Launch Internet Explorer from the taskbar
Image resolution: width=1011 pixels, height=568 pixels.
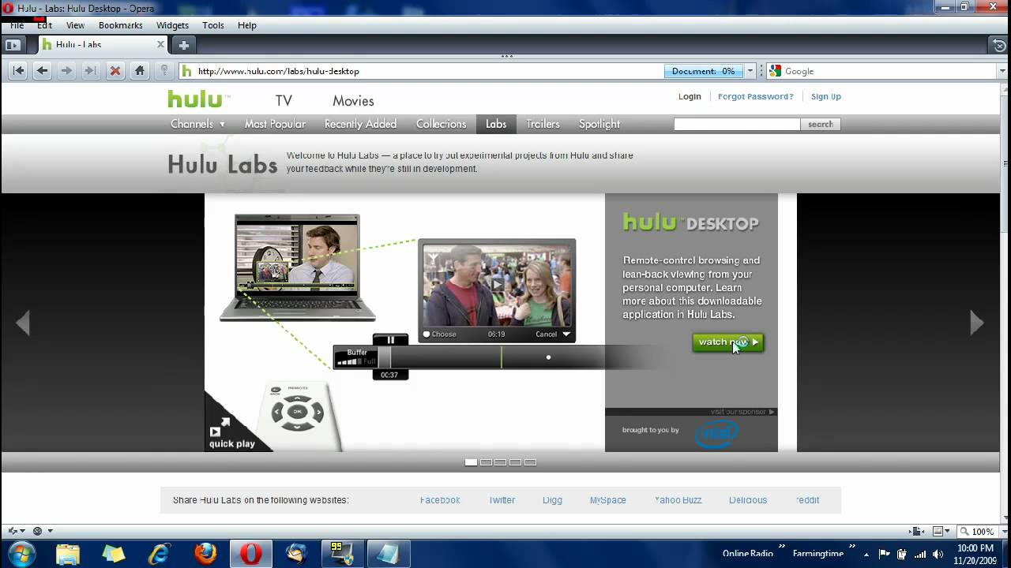click(x=160, y=554)
